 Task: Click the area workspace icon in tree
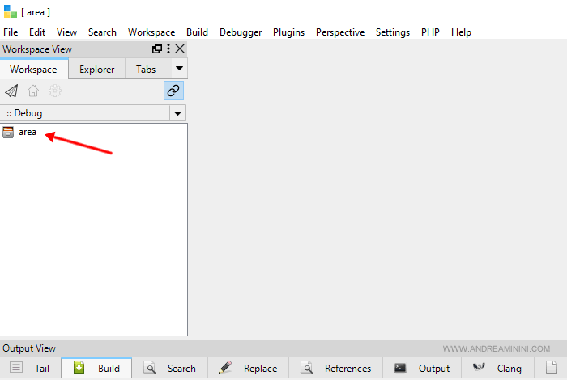coord(8,133)
